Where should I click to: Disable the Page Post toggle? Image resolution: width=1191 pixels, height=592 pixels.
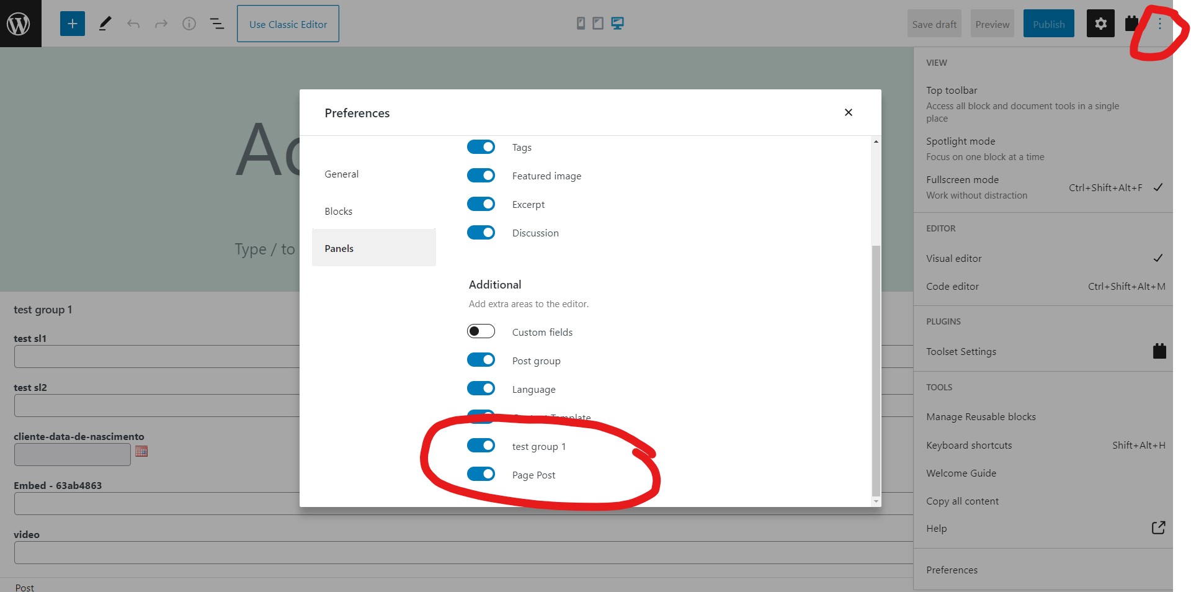point(481,474)
